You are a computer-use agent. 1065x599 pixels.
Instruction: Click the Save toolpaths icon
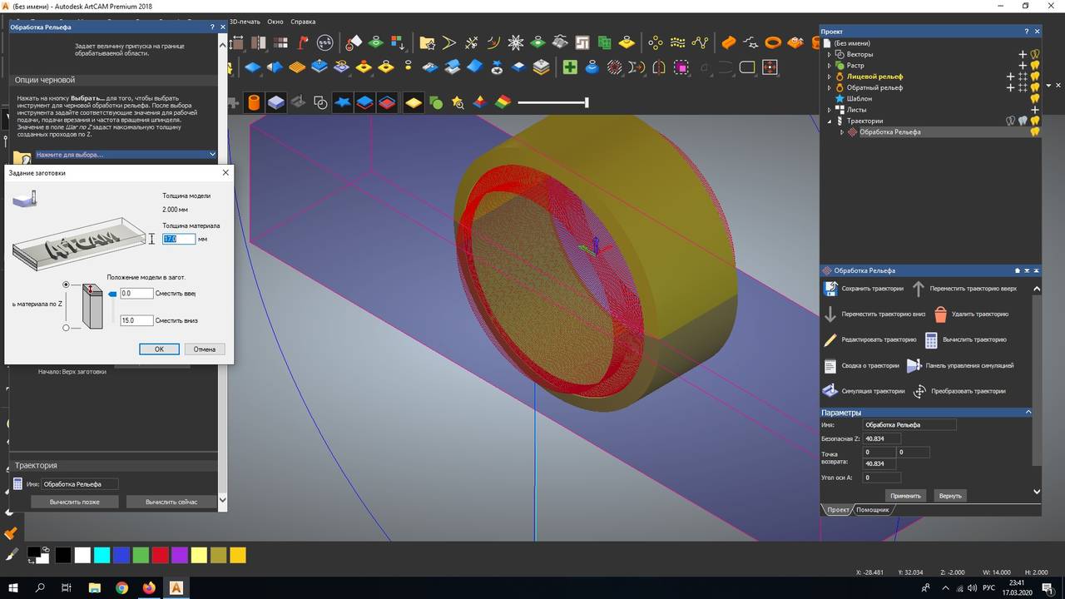click(x=830, y=289)
